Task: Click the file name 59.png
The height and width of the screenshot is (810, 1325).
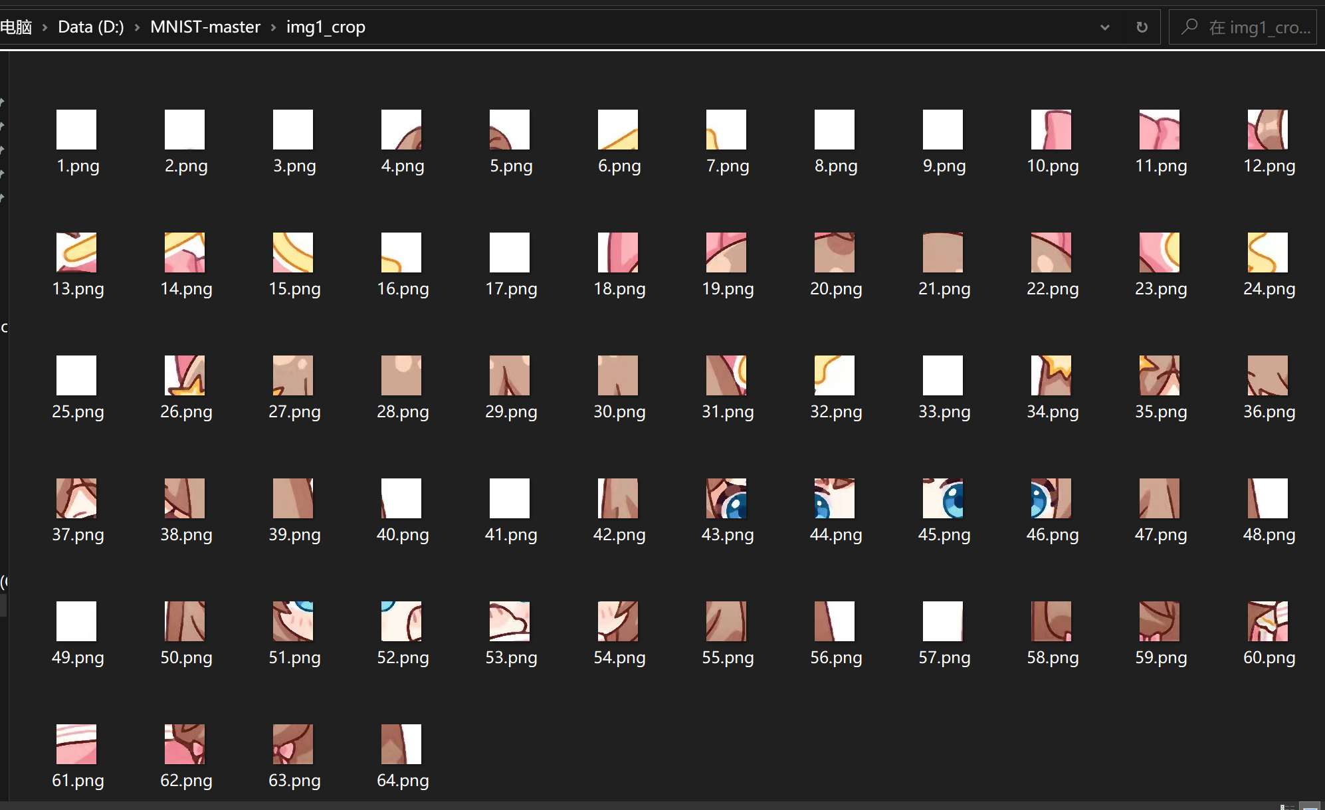Action: (1161, 658)
